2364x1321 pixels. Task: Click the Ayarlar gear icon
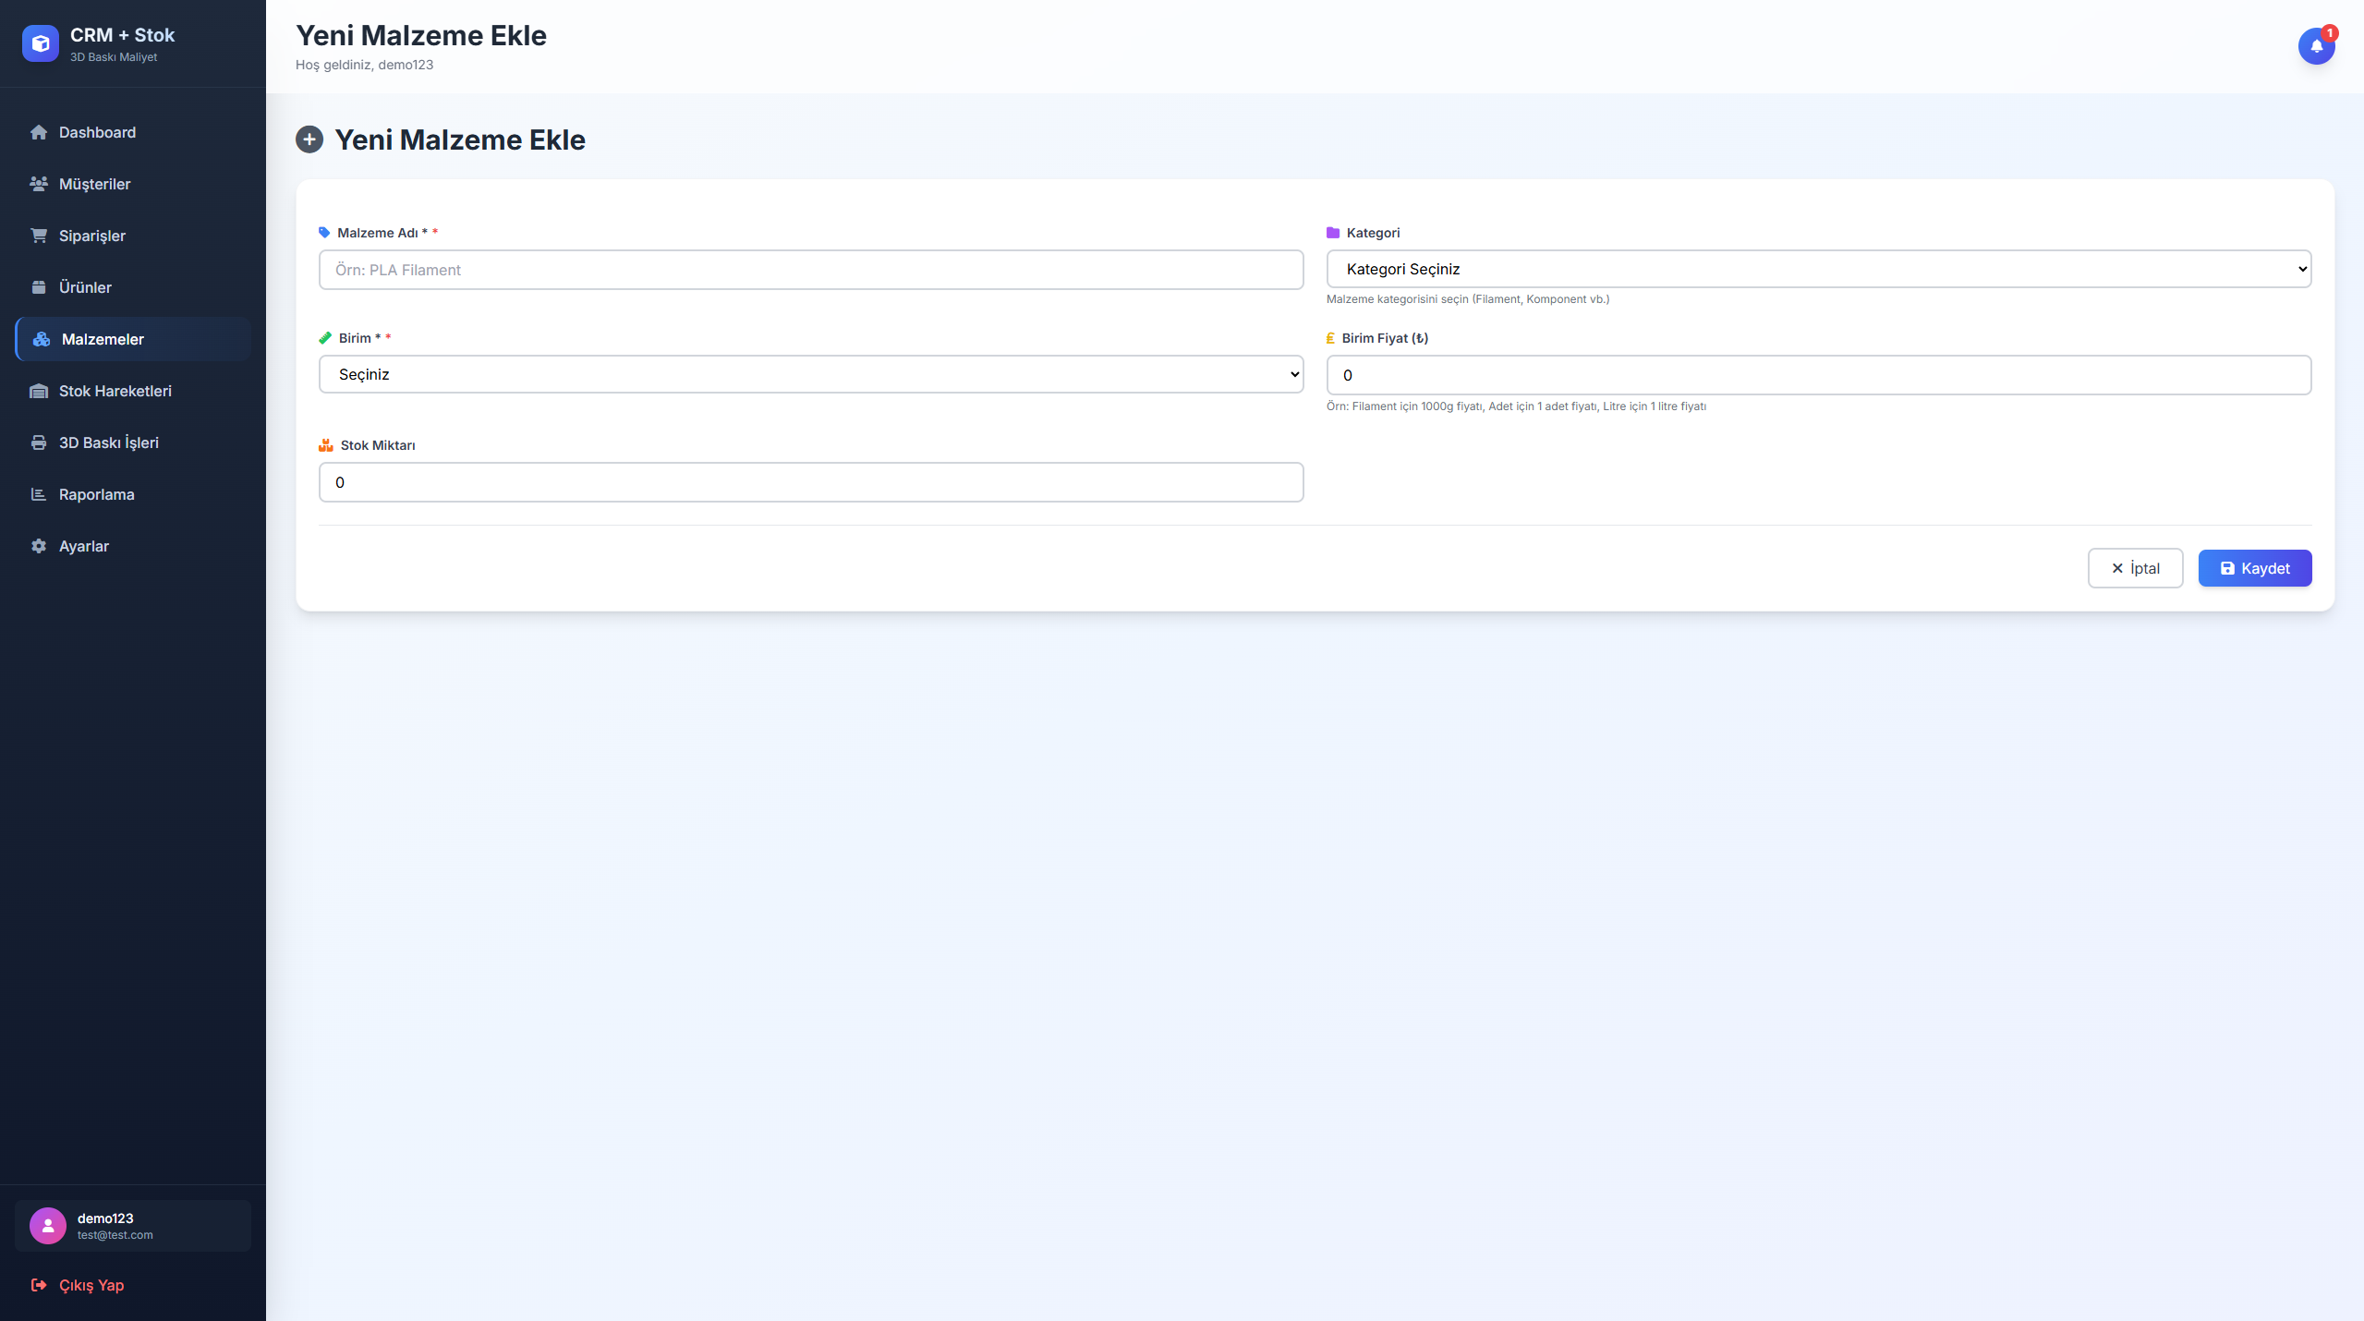(x=39, y=546)
